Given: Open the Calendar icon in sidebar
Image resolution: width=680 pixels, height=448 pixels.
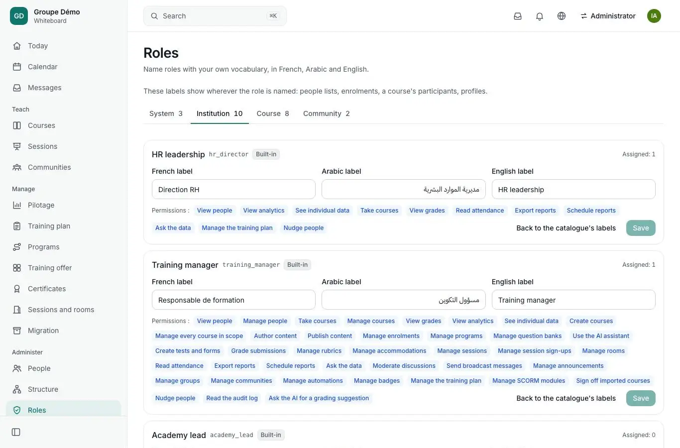Looking at the screenshot, I should tap(17, 67).
